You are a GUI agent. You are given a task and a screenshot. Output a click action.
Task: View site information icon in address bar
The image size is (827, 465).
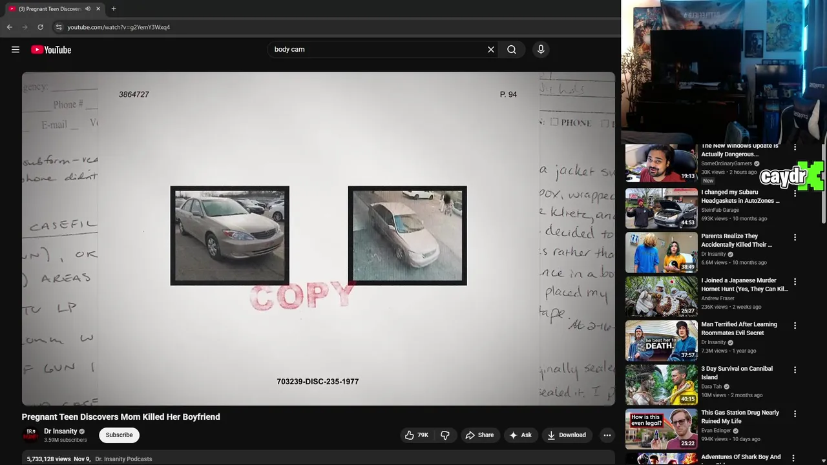pyautogui.click(x=58, y=27)
